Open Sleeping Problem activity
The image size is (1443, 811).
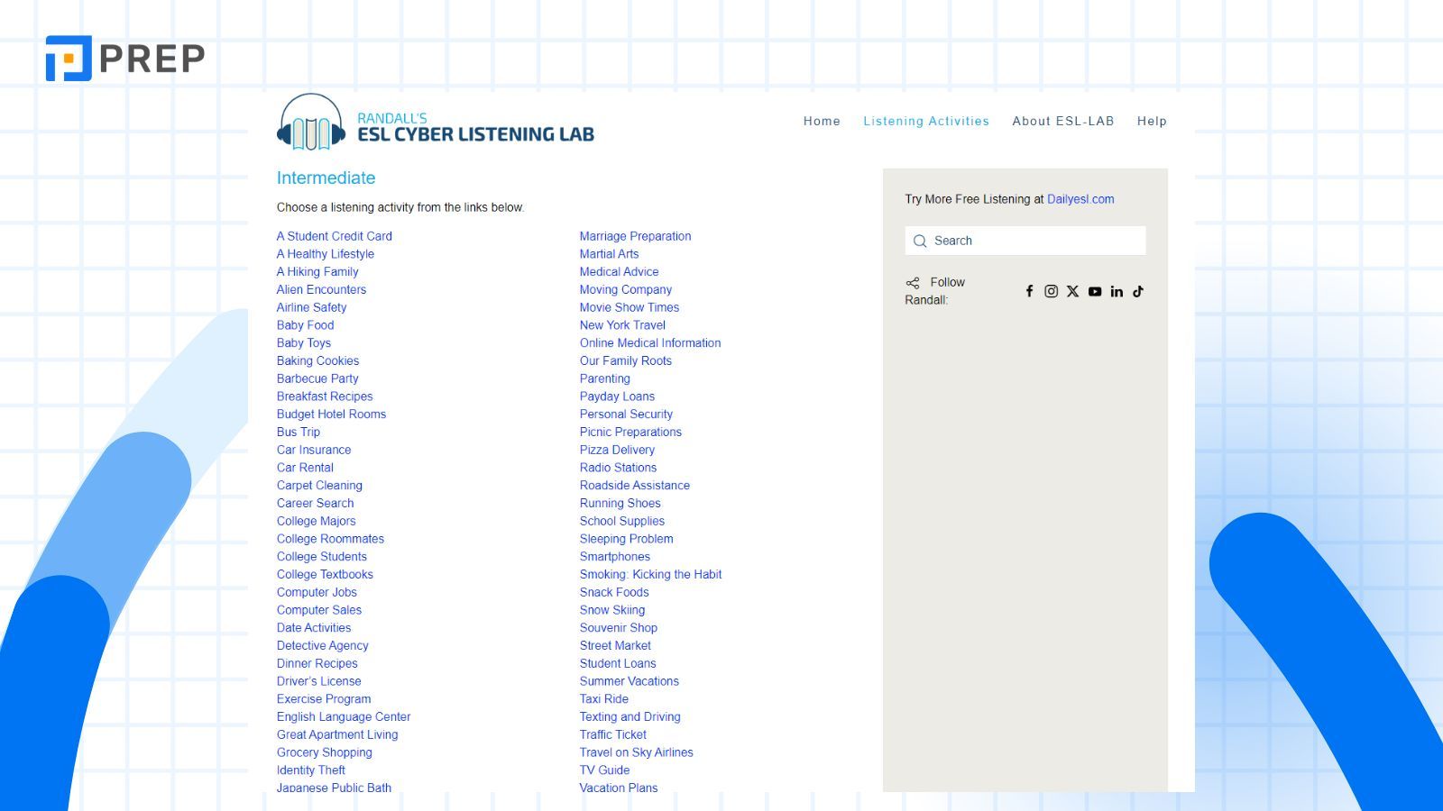point(626,539)
